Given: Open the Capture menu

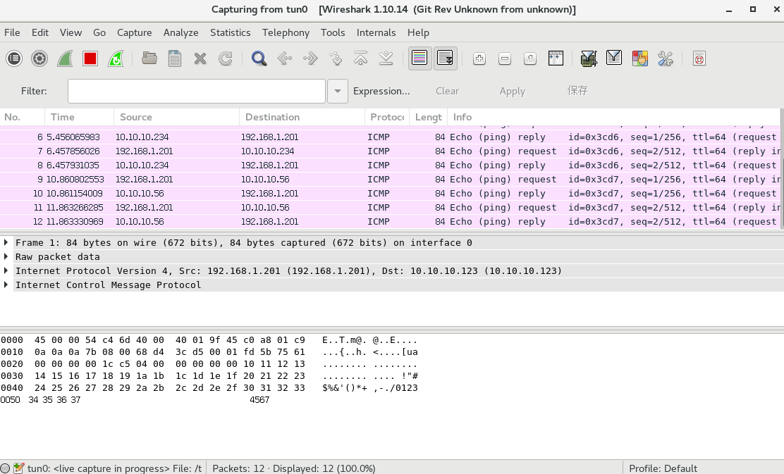Looking at the screenshot, I should [x=134, y=32].
